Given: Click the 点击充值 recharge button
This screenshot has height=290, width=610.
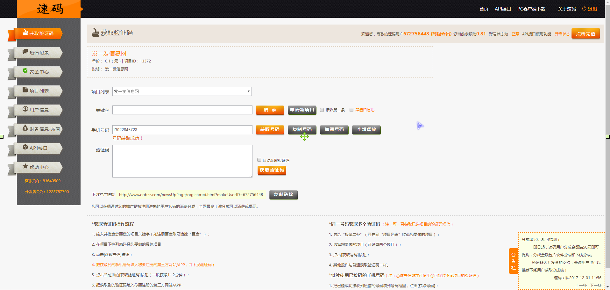Looking at the screenshot, I should click(x=585, y=34).
